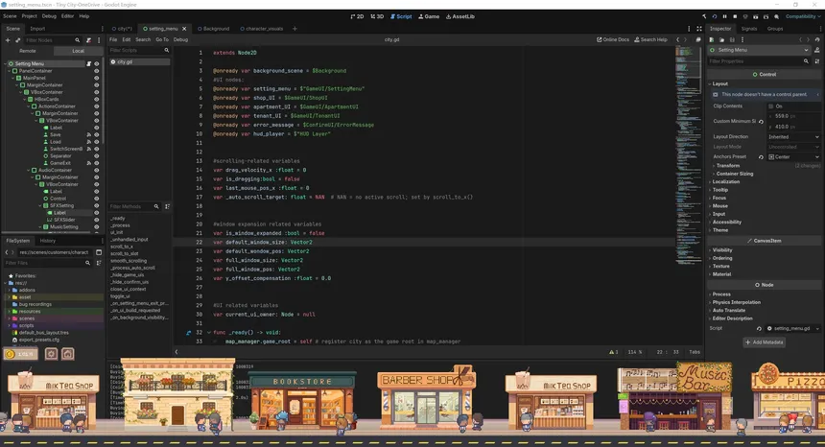Switch to the Signals tab
825x447 pixels.
coord(748,29)
